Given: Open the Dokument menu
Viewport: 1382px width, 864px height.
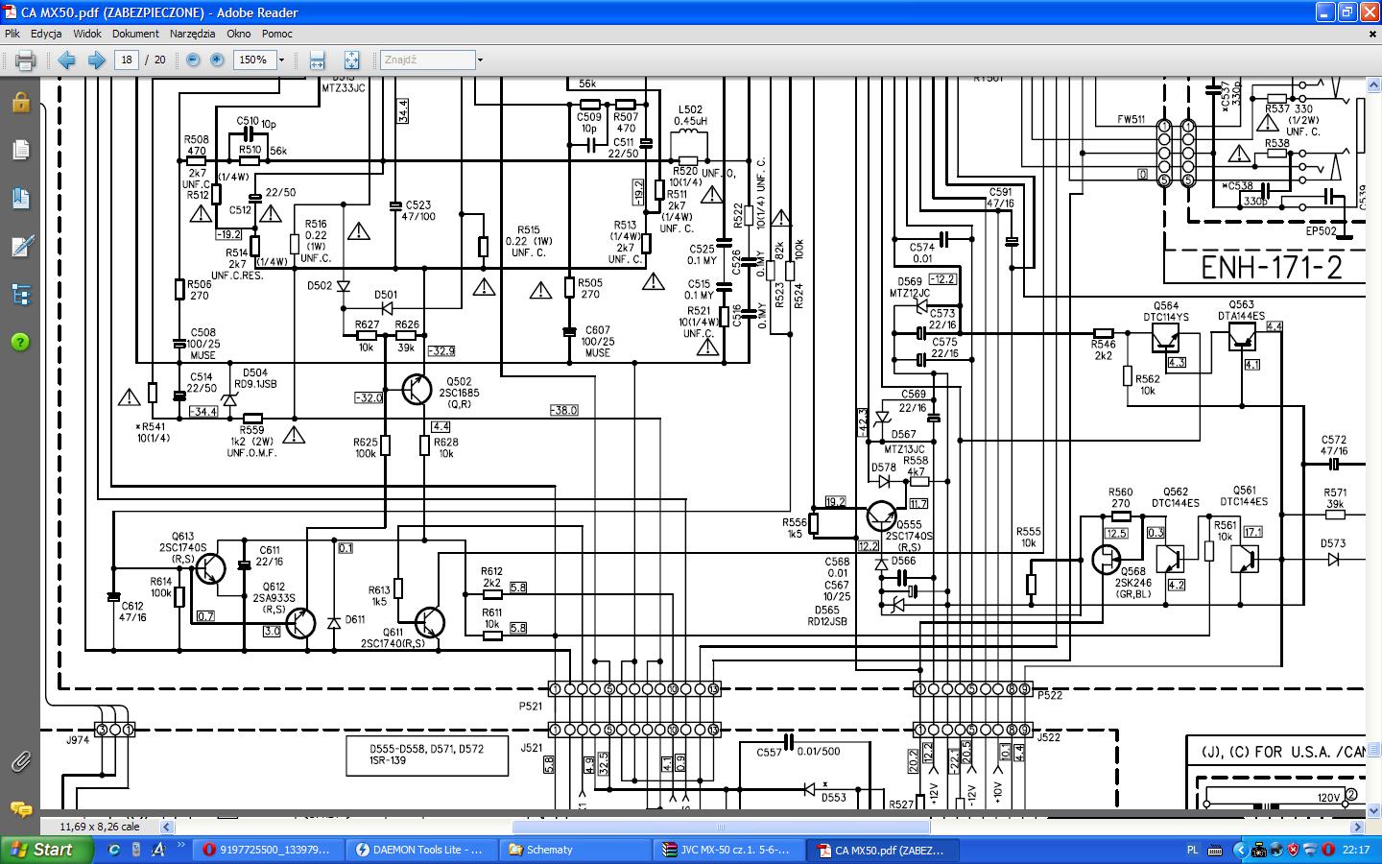Looking at the screenshot, I should tap(135, 34).
